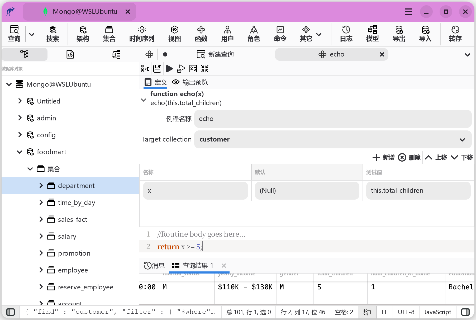
Task: Expand the department collection node
Action: [41, 185]
